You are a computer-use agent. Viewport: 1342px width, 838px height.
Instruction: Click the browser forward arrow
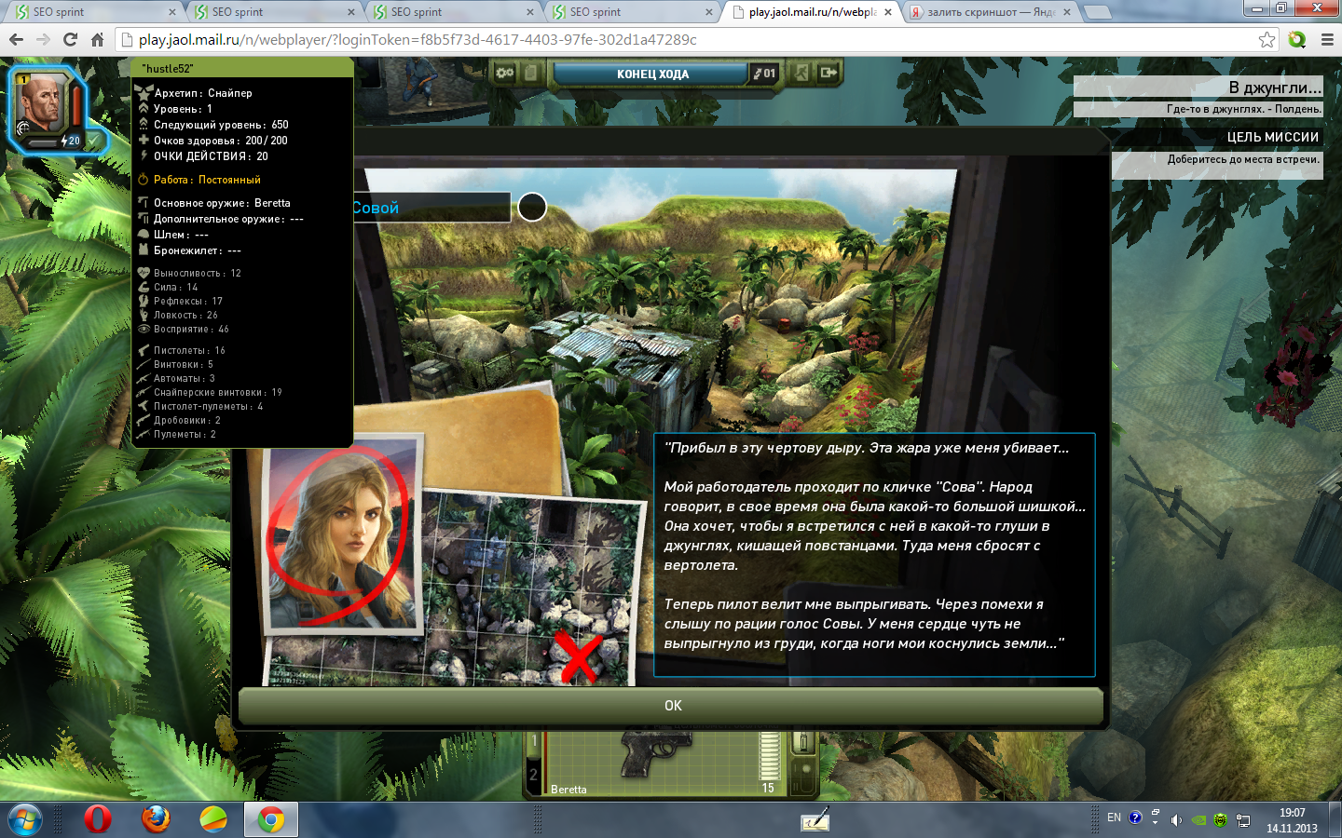43,40
